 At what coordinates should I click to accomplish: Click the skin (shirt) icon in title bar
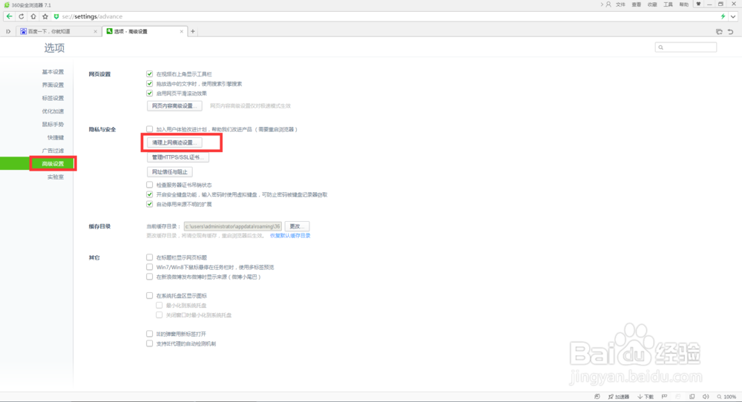point(698,4)
